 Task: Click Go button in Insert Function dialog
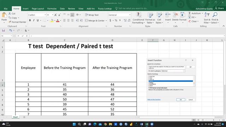click(191, 67)
